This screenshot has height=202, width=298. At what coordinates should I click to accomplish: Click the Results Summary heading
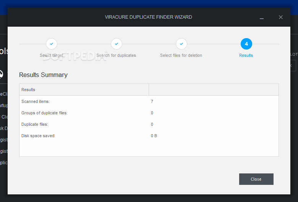(43, 75)
